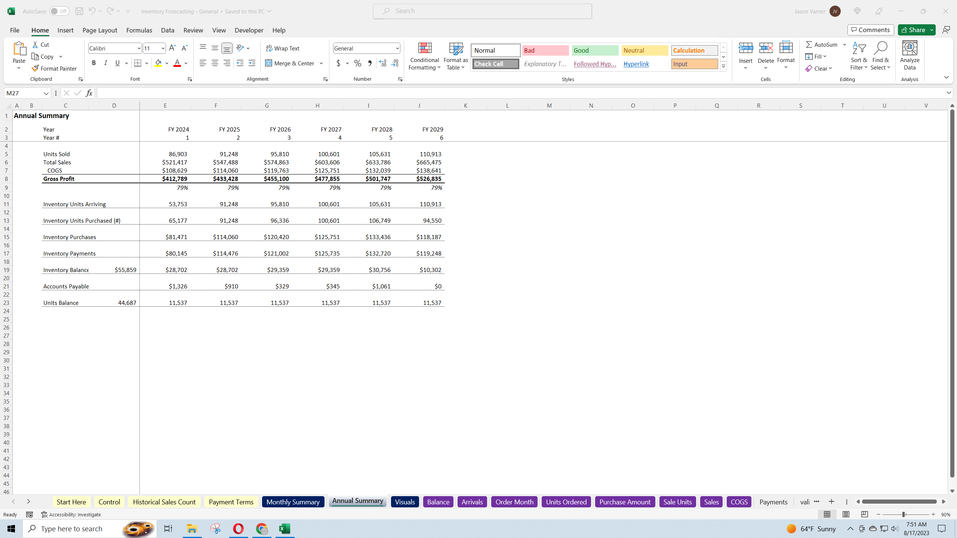Viewport: 957px width, 538px height.
Task: Launch Analyze Data
Action: (x=910, y=56)
